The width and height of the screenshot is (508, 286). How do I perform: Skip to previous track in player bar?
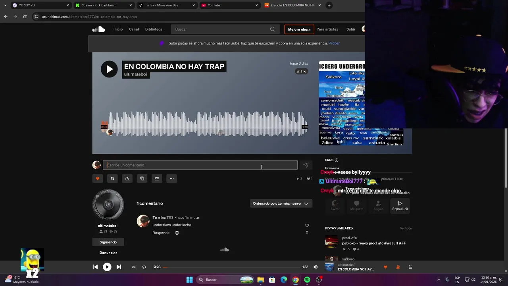95,267
